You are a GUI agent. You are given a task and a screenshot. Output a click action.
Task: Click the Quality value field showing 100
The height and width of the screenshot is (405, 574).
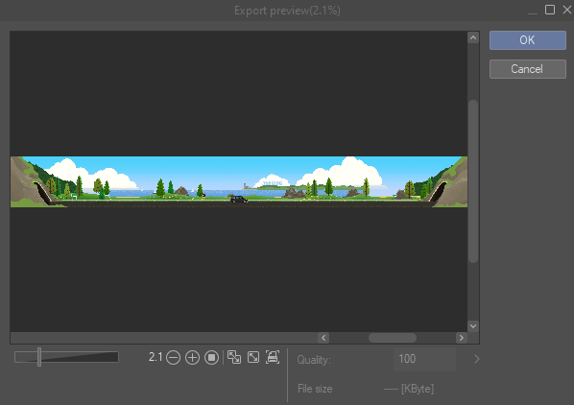click(x=424, y=359)
